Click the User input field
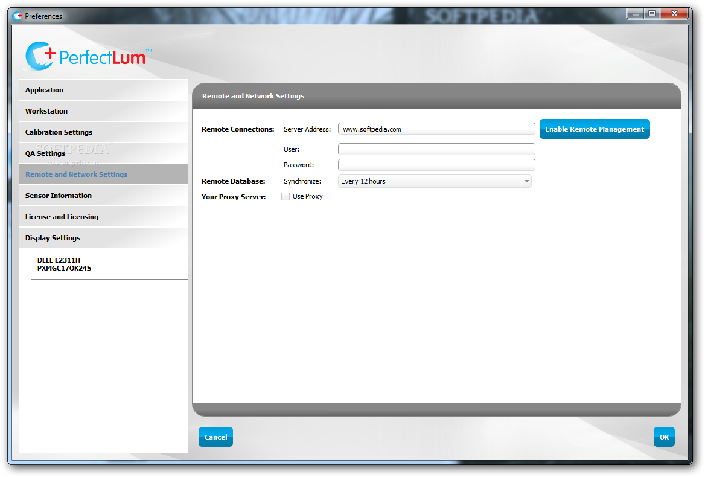This screenshot has height=477, width=705. tap(436, 149)
